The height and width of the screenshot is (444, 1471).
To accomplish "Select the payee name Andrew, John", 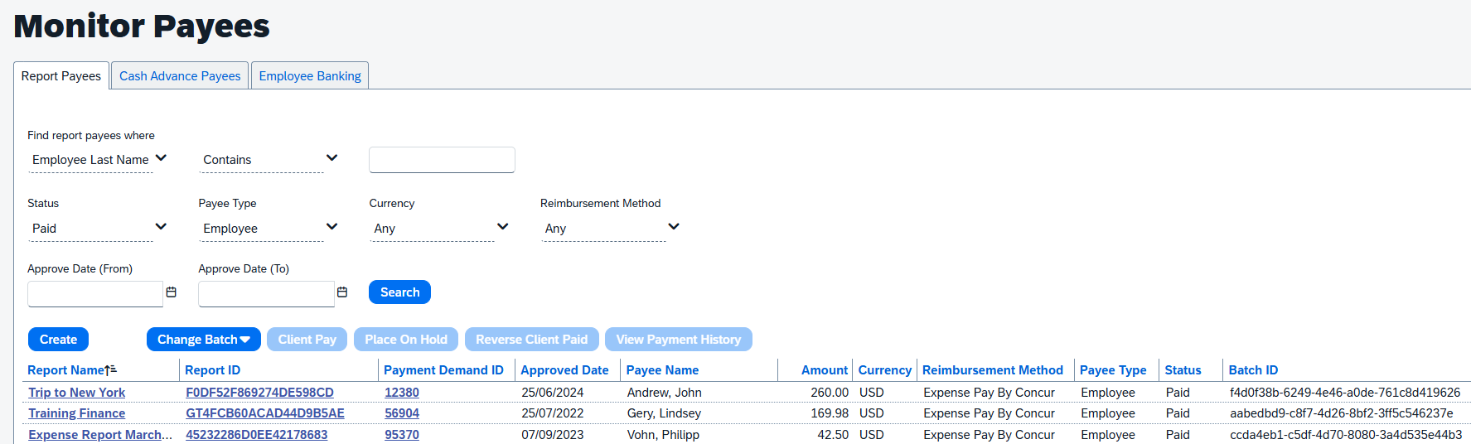I will pyautogui.click(x=665, y=393).
